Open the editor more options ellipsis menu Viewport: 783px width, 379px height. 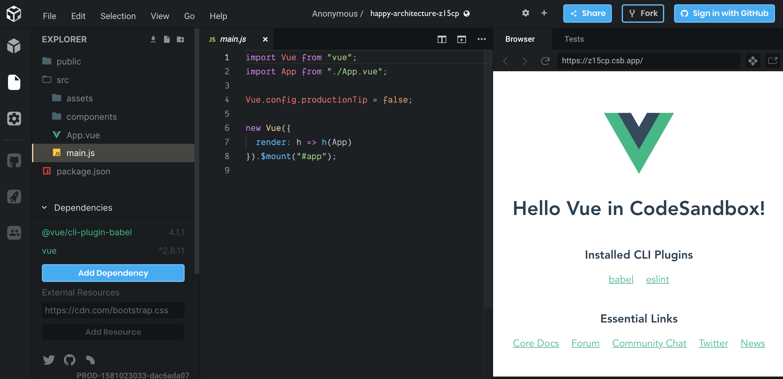(x=481, y=39)
